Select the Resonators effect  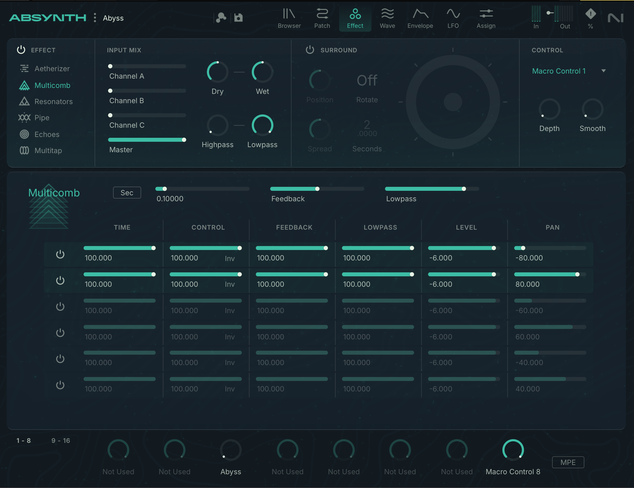(53, 102)
